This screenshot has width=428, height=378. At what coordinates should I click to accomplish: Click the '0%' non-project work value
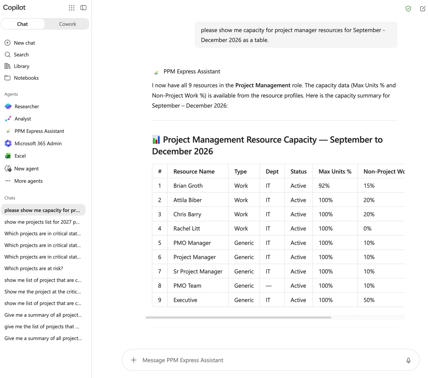367,229
